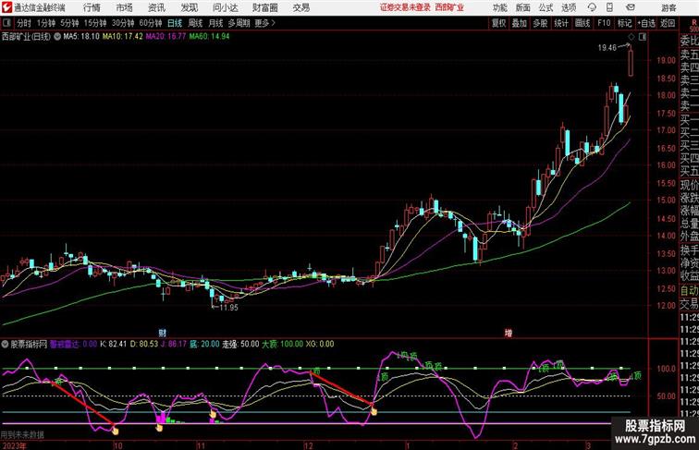Switch to the 5分钟 period tab
The image size is (699, 450).
coord(69,23)
